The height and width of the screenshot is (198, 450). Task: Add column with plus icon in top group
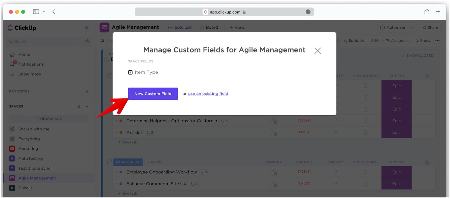427,76
